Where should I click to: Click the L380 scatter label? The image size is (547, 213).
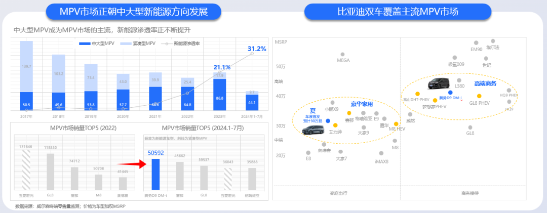(460, 86)
